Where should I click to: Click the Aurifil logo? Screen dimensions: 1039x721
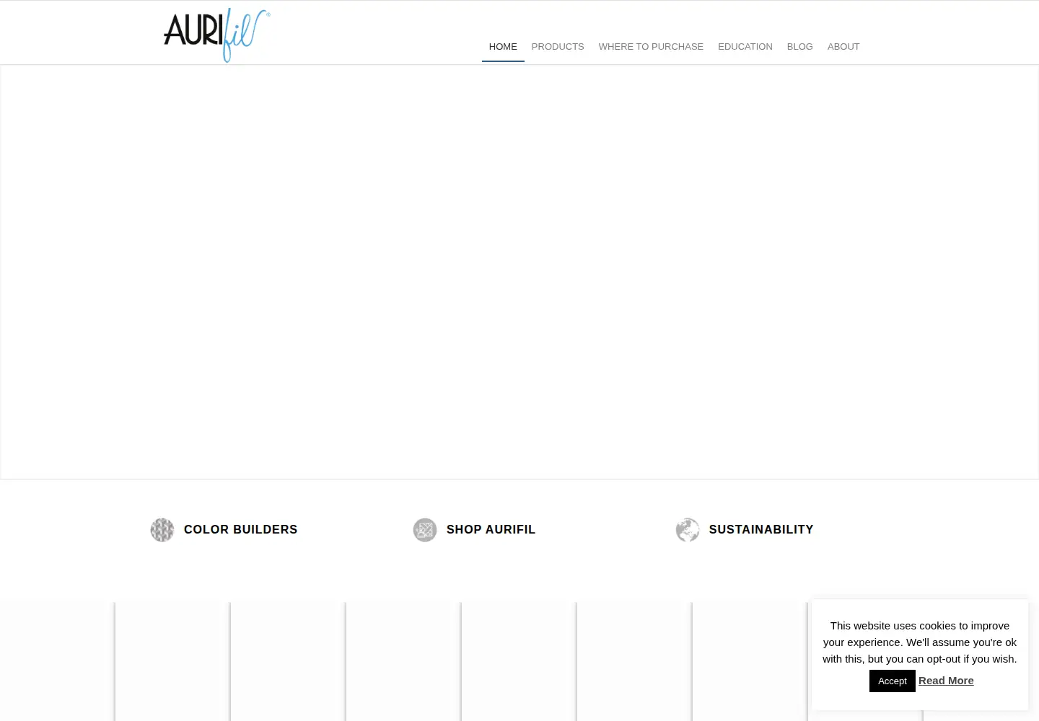[217, 35]
